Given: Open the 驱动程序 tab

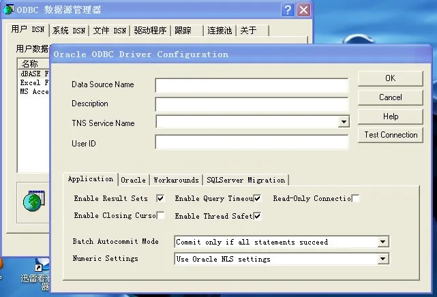Looking at the screenshot, I should tap(150, 31).
